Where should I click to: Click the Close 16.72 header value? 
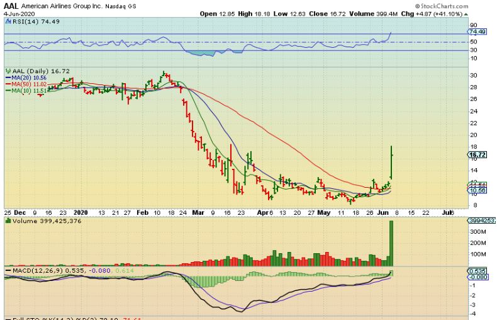327,14
